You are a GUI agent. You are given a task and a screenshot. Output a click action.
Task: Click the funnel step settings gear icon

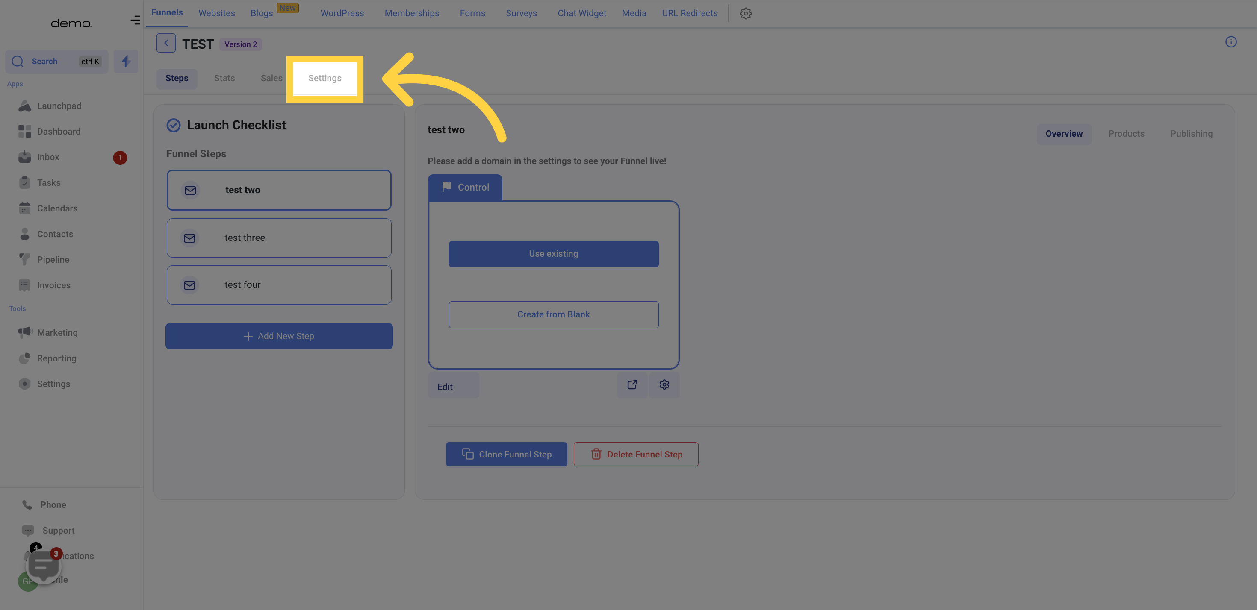[664, 385]
